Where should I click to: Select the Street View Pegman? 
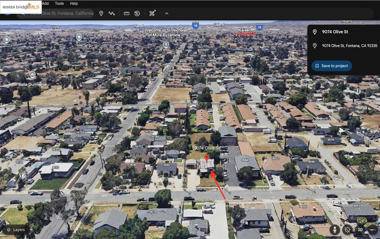[x=334, y=230]
